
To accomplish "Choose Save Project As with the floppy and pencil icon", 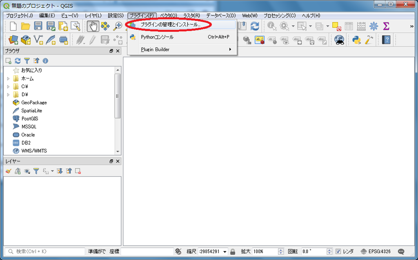I will coord(51,26).
